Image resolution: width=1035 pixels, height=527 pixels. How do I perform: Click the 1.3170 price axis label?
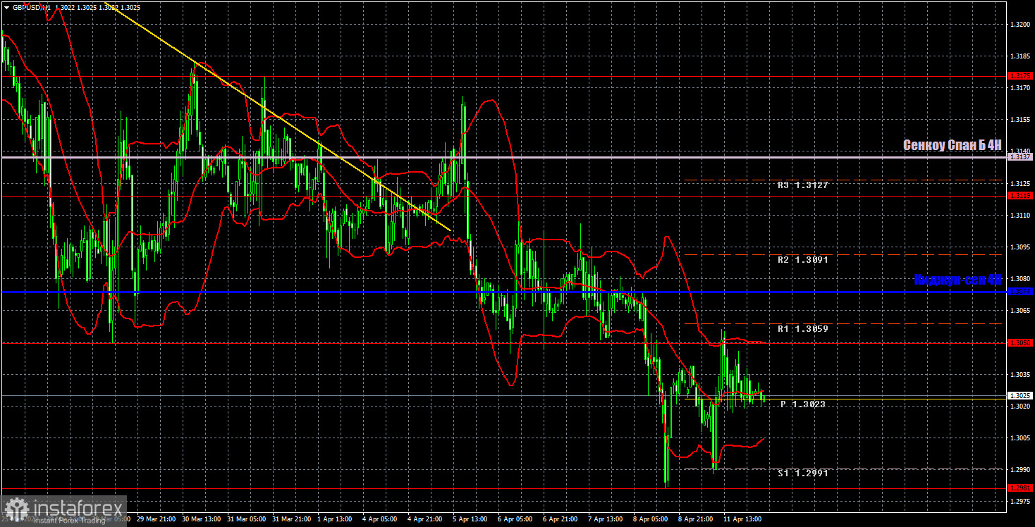pyautogui.click(x=1020, y=88)
